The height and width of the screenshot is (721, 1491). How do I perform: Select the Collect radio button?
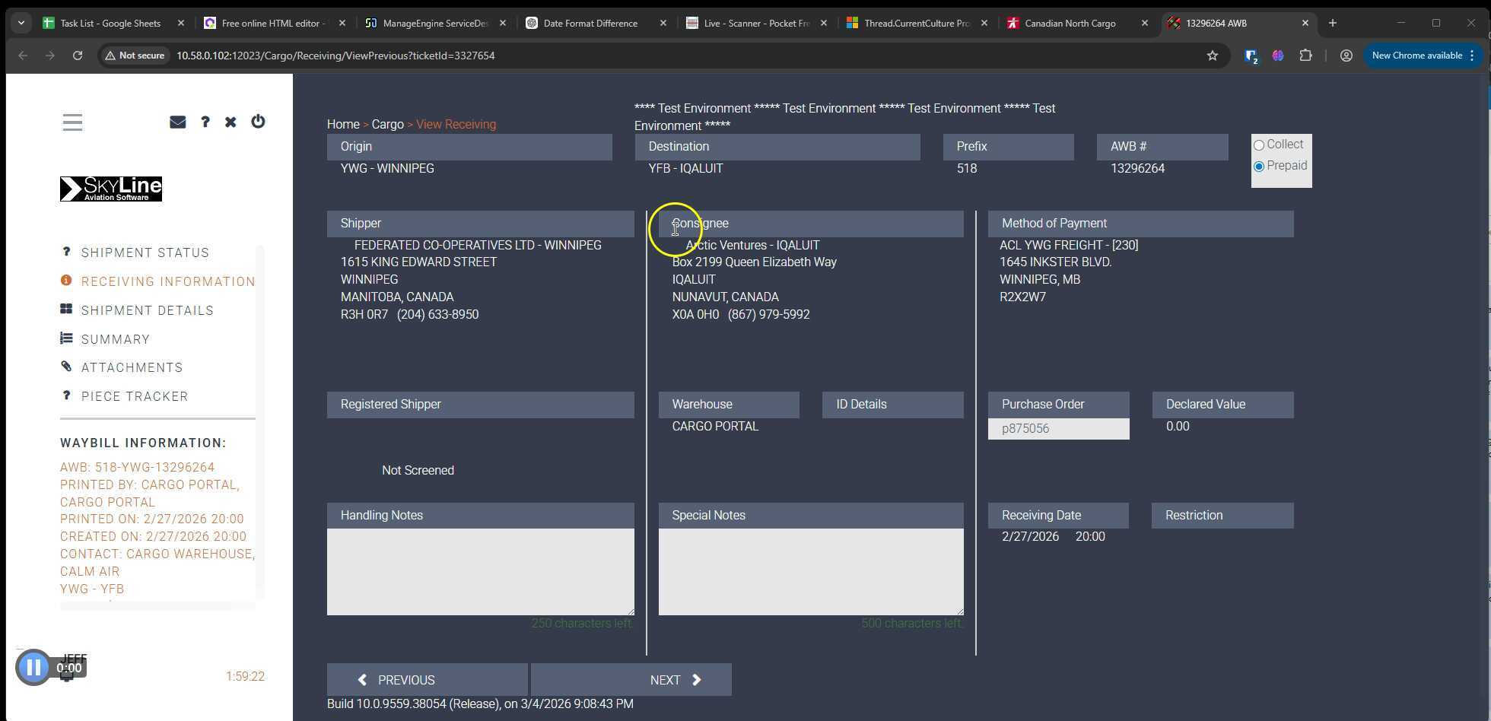tap(1259, 145)
